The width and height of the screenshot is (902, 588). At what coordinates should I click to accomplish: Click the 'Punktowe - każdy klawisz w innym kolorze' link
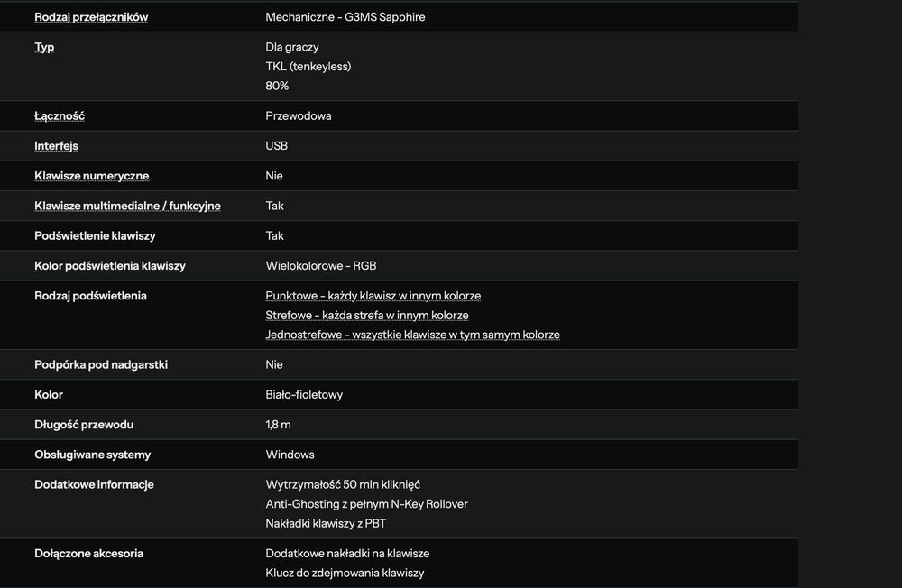point(373,296)
